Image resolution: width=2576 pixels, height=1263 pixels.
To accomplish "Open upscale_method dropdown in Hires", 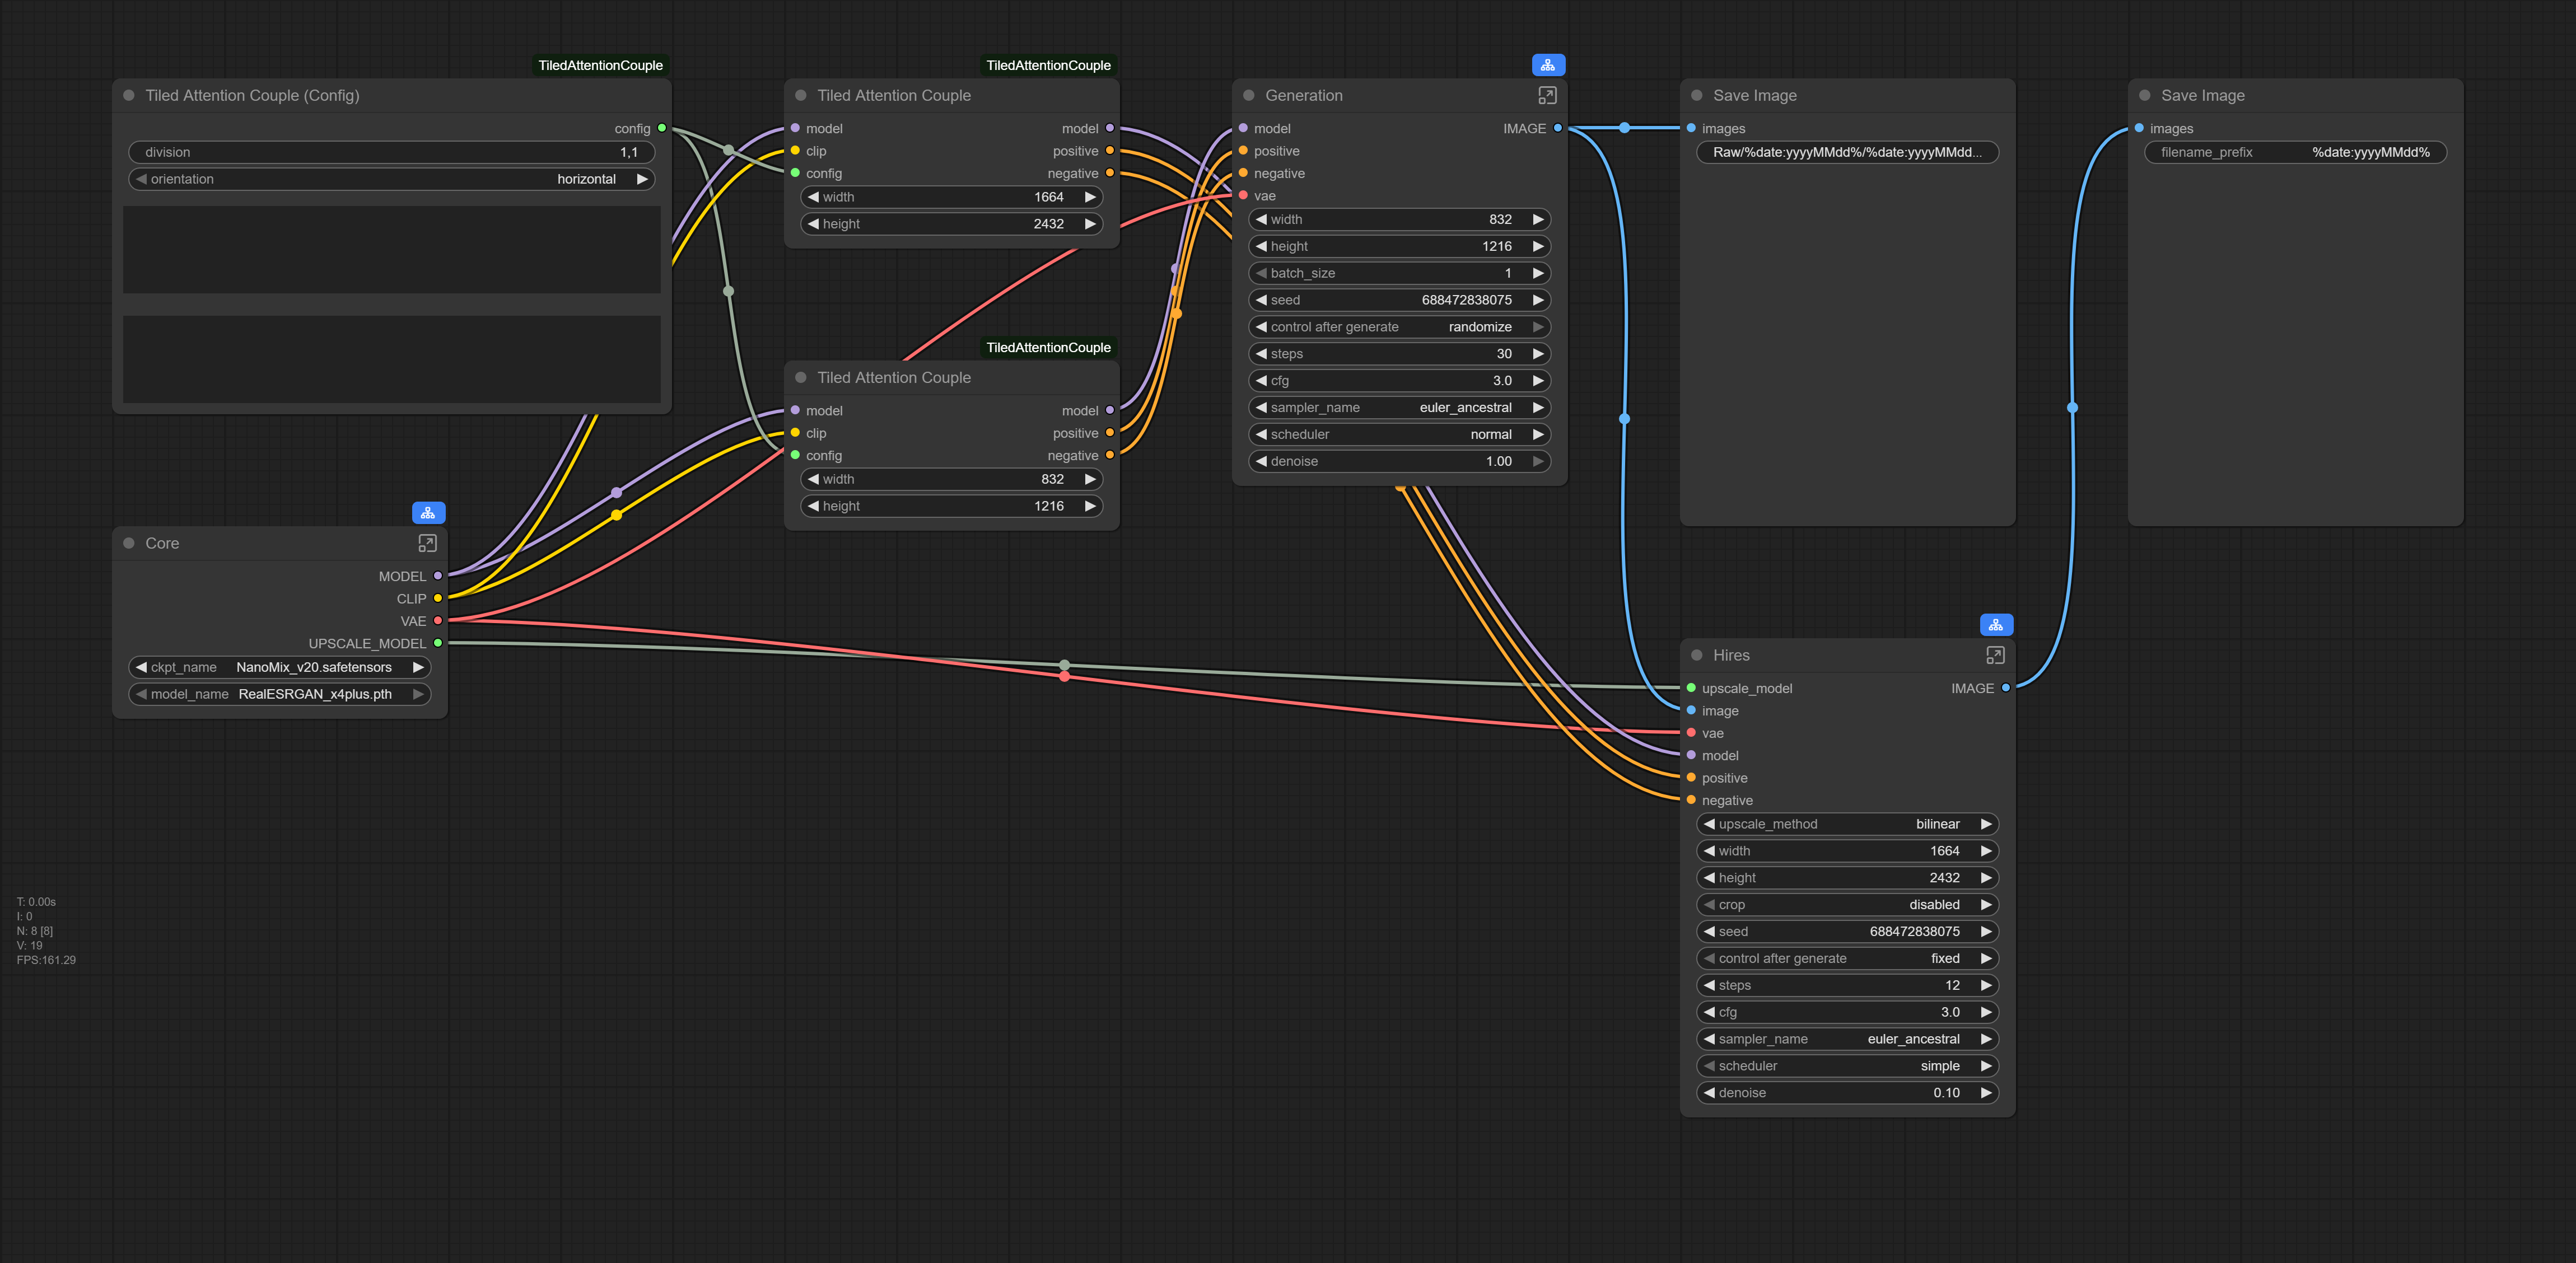I will click(x=1847, y=824).
